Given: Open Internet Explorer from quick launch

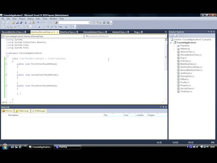Looking at the screenshot, I should tap(20, 147).
